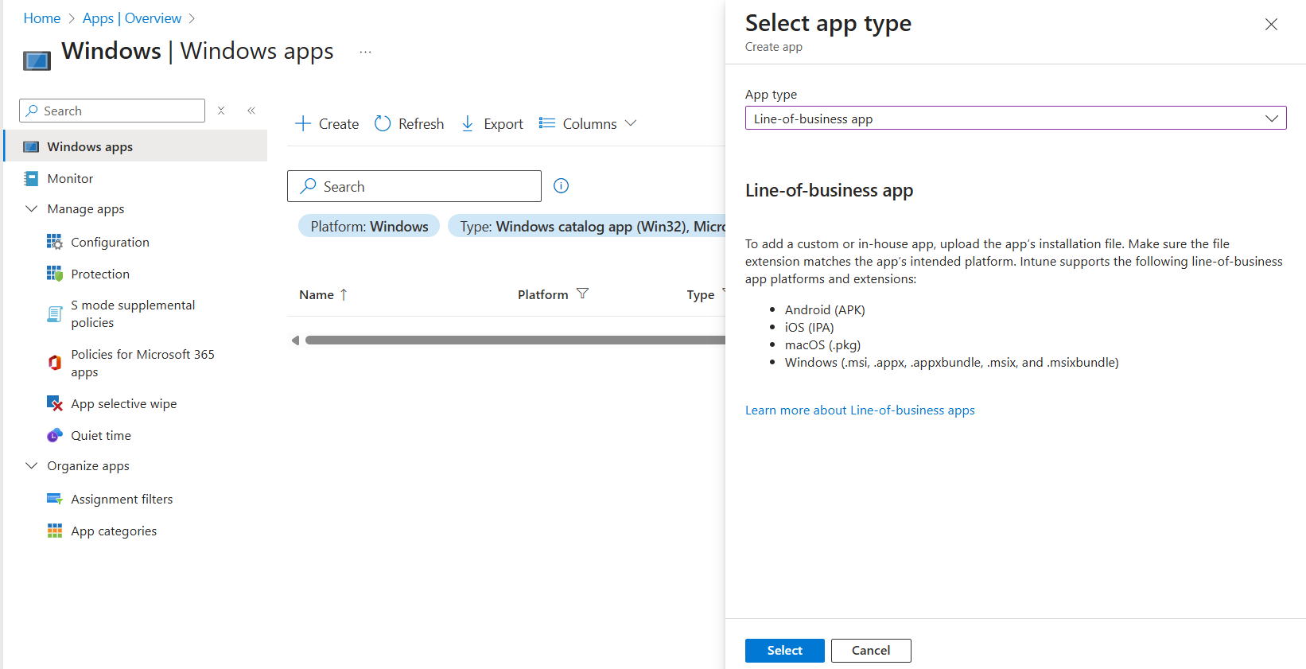
Task: Click the Windows apps sidebar icon
Action: coord(31,146)
